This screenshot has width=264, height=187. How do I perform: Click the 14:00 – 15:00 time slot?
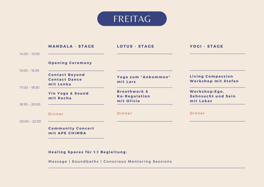(x=30, y=54)
